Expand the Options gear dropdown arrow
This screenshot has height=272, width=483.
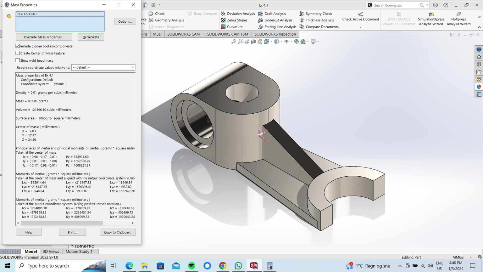click(159, 5)
